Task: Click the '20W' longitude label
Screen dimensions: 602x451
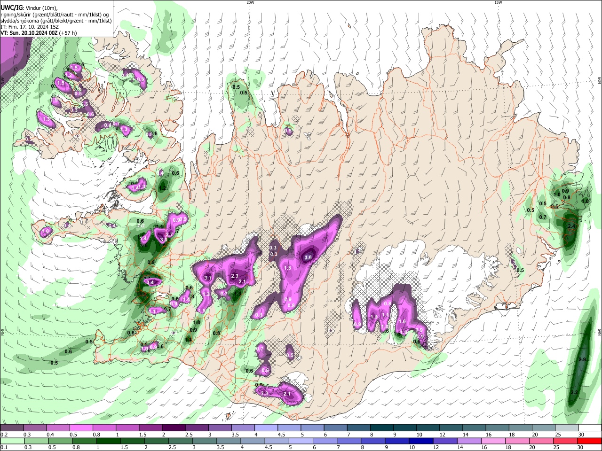Action: click(x=250, y=2)
